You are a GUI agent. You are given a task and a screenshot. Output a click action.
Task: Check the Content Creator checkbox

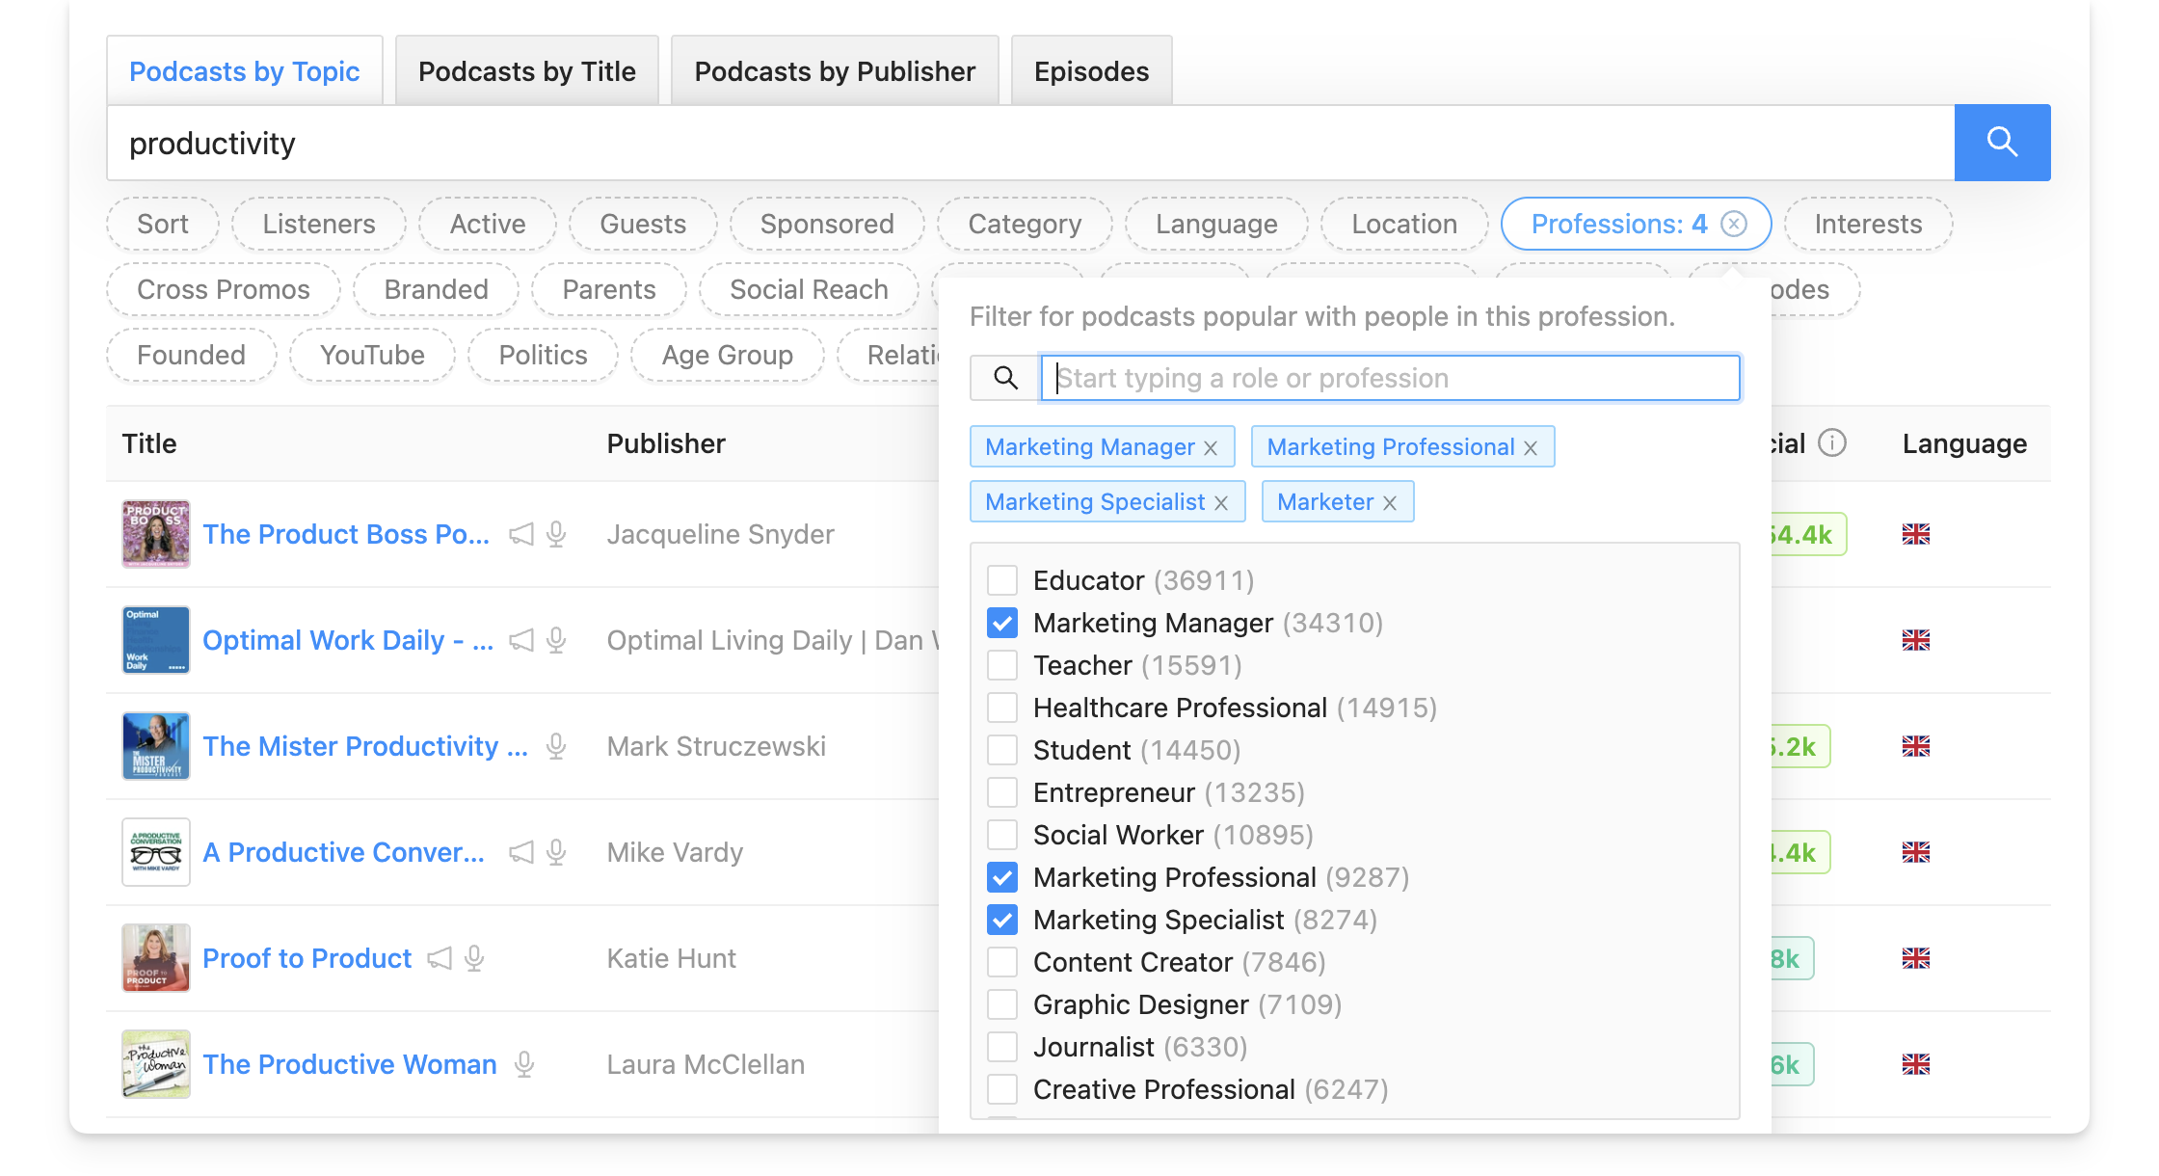pyautogui.click(x=1002, y=962)
